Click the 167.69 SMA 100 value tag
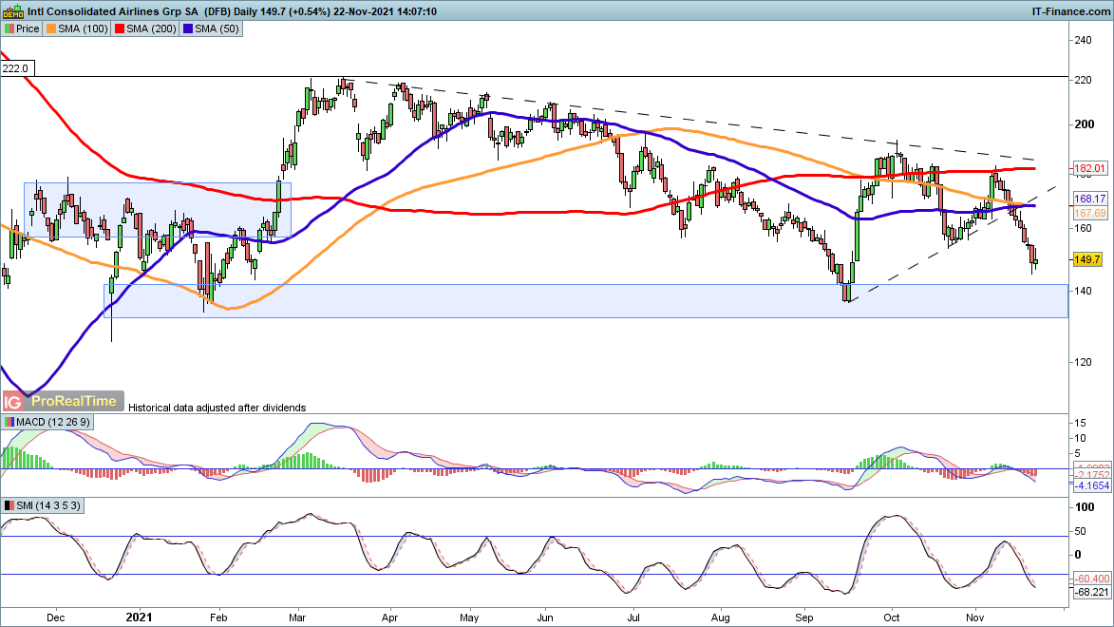Image resolution: width=1114 pixels, height=627 pixels. [x=1089, y=213]
